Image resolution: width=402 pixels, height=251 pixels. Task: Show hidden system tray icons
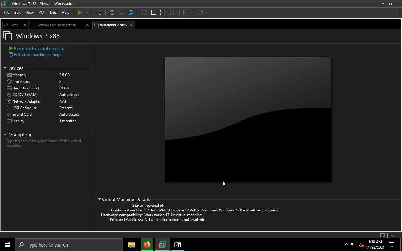[346, 245]
